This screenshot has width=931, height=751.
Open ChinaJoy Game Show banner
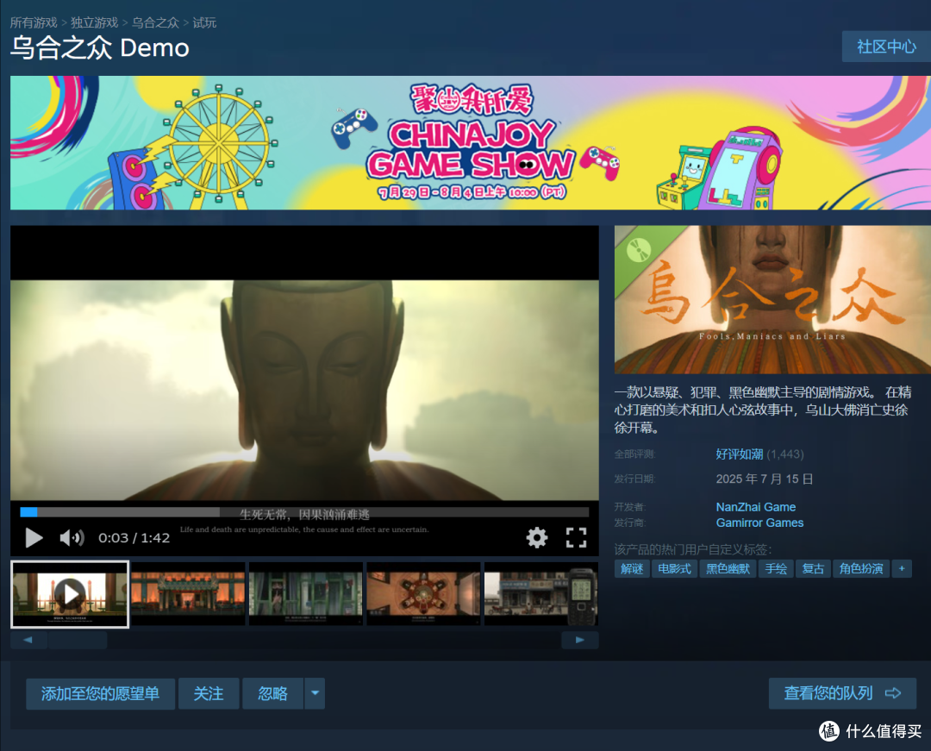pos(471,142)
